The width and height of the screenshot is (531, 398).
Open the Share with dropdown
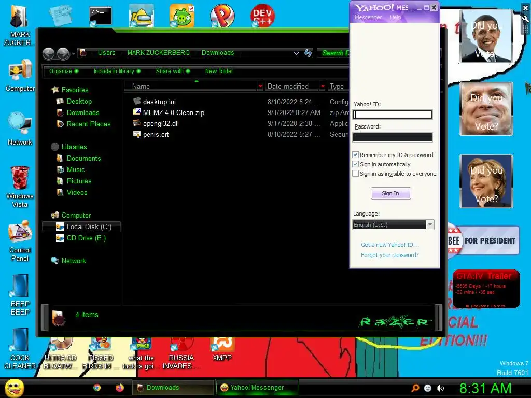pos(173,71)
